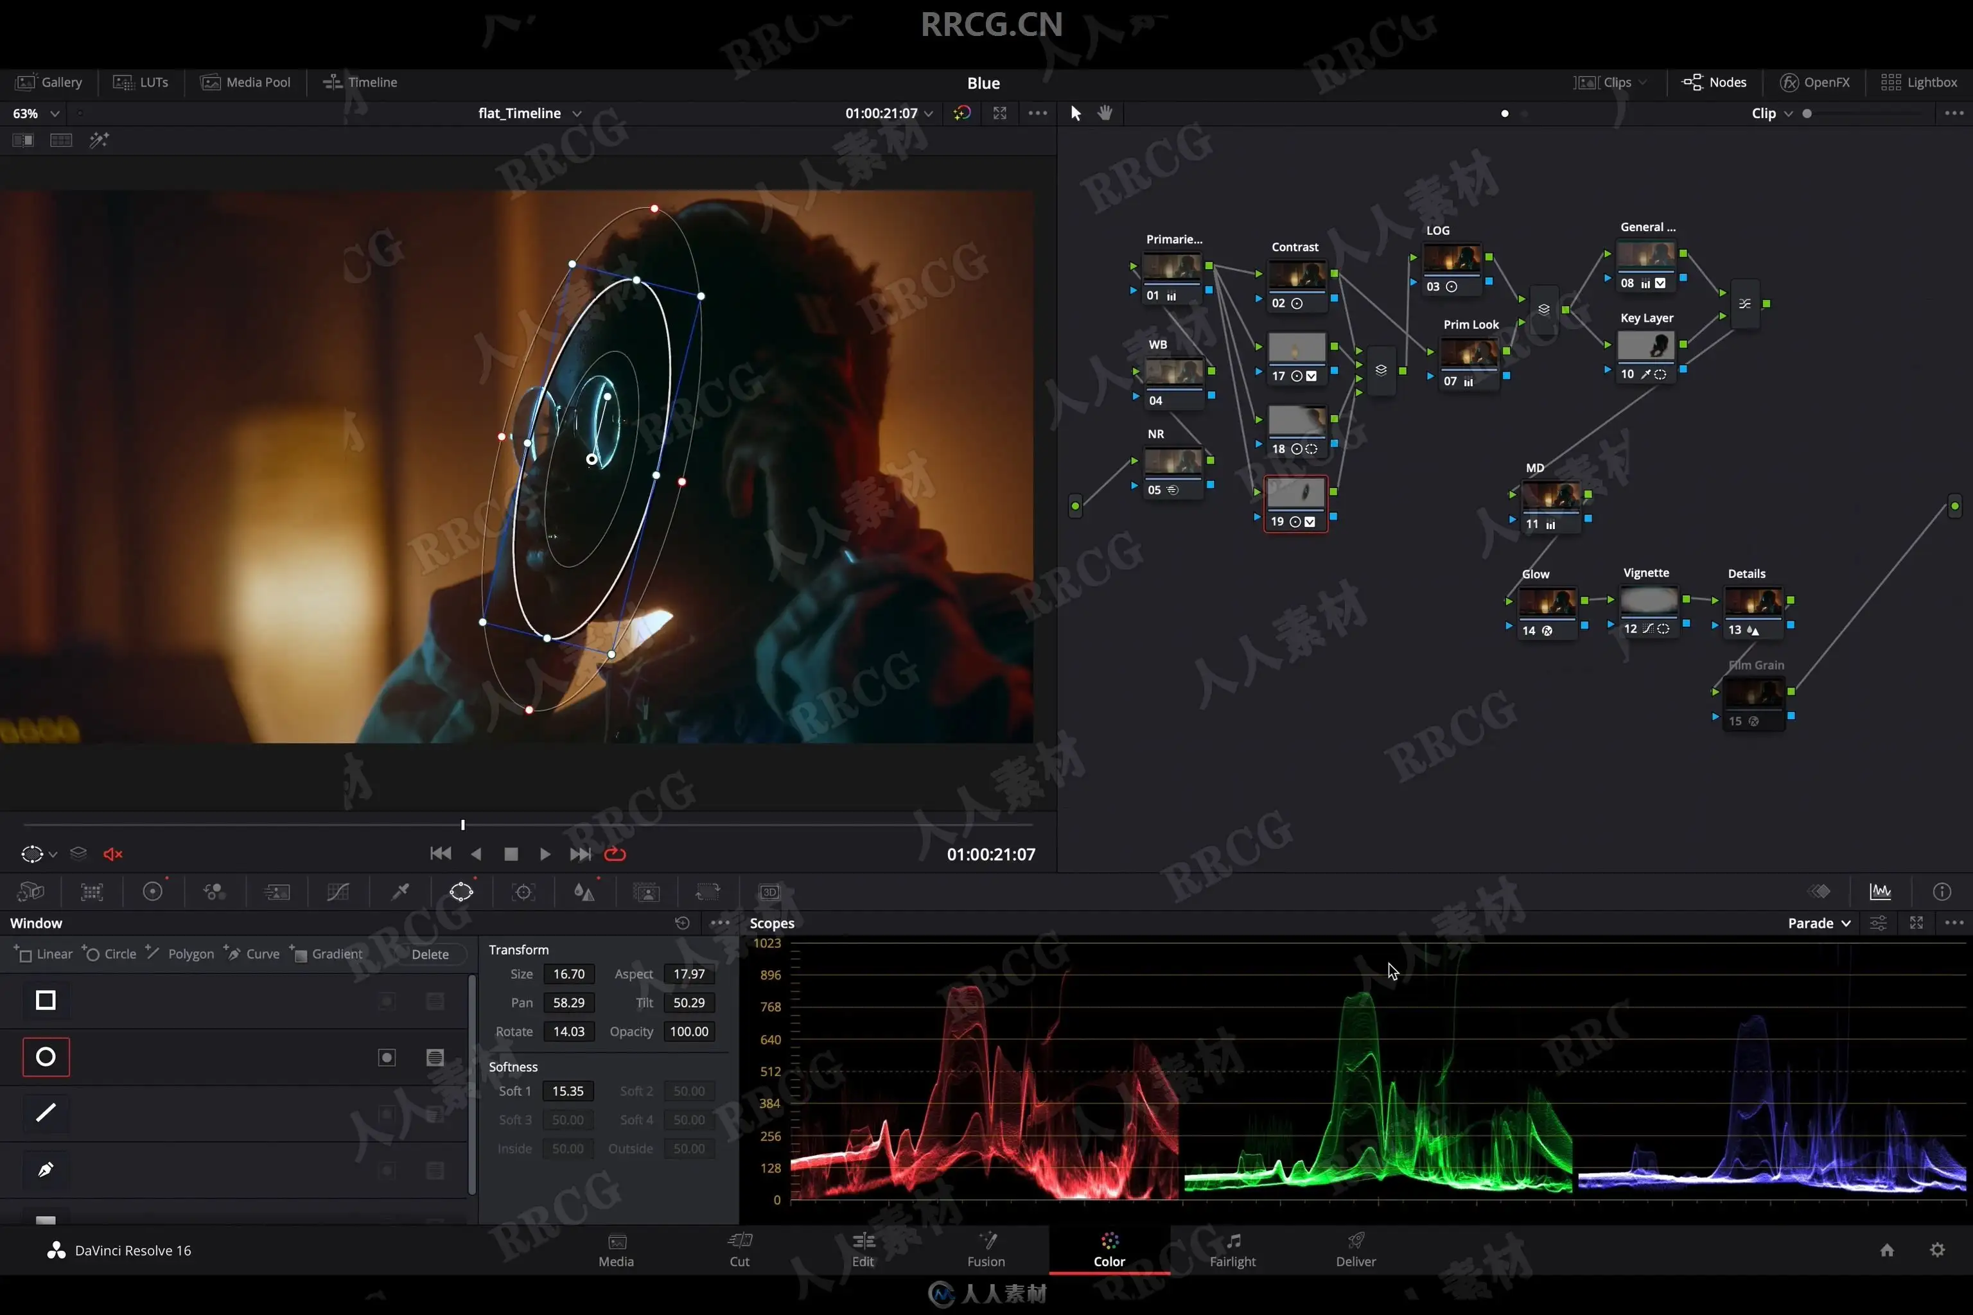Open the Curves palette icon
The width and height of the screenshot is (1973, 1315).
(338, 891)
